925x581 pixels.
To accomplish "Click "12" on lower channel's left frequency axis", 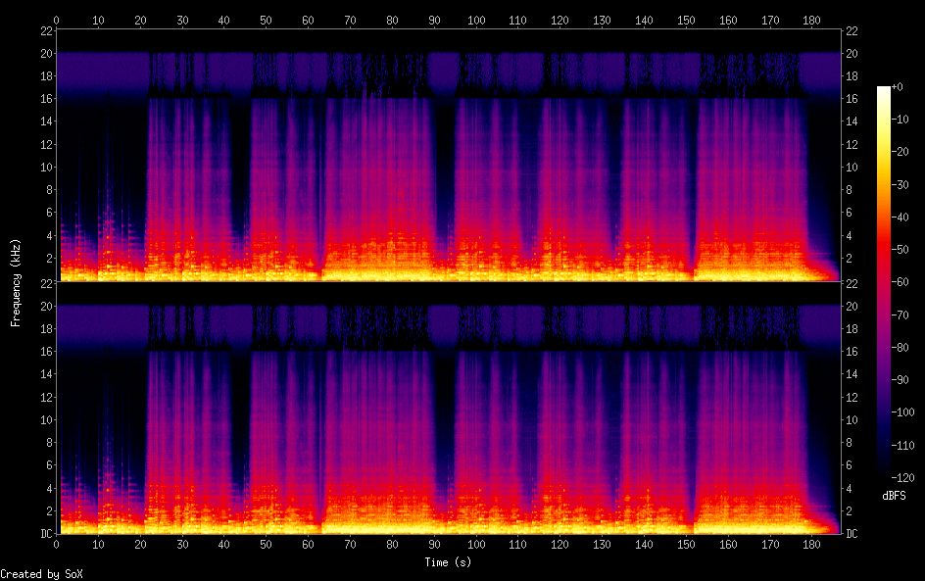I will 46,397.
